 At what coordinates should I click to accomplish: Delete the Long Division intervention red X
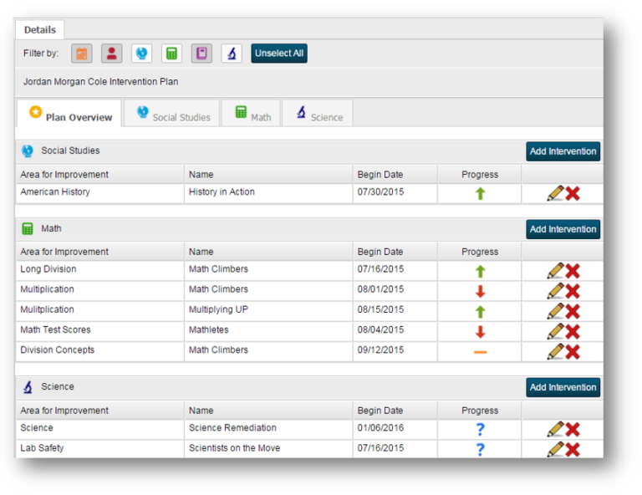click(x=573, y=271)
